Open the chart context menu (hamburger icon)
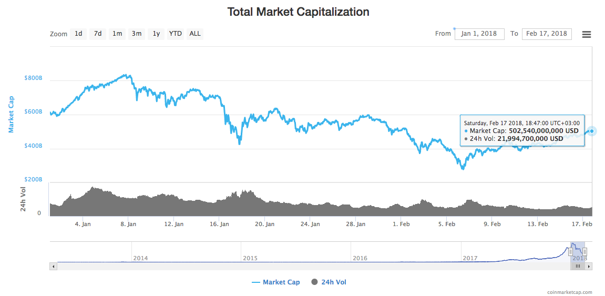Viewport: 605px width, 296px height. coord(587,34)
